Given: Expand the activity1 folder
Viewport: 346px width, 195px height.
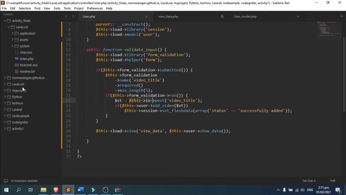Looking at the screenshot, I should (5, 128).
